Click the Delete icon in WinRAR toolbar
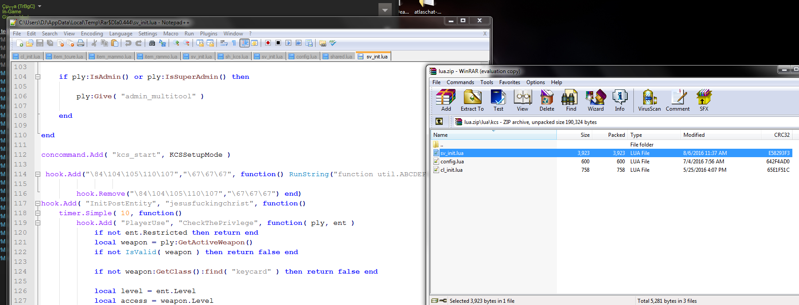The height and width of the screenshot is (305, 799). point(547,100)
